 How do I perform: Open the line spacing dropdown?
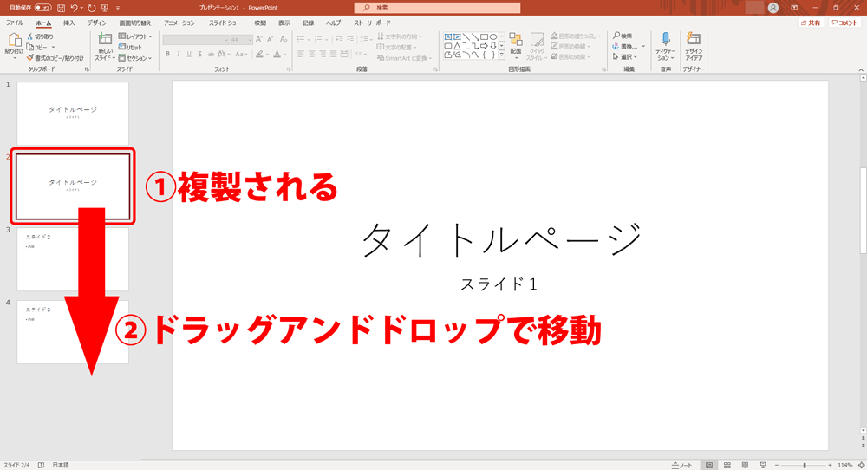click(x=366, y=40)
